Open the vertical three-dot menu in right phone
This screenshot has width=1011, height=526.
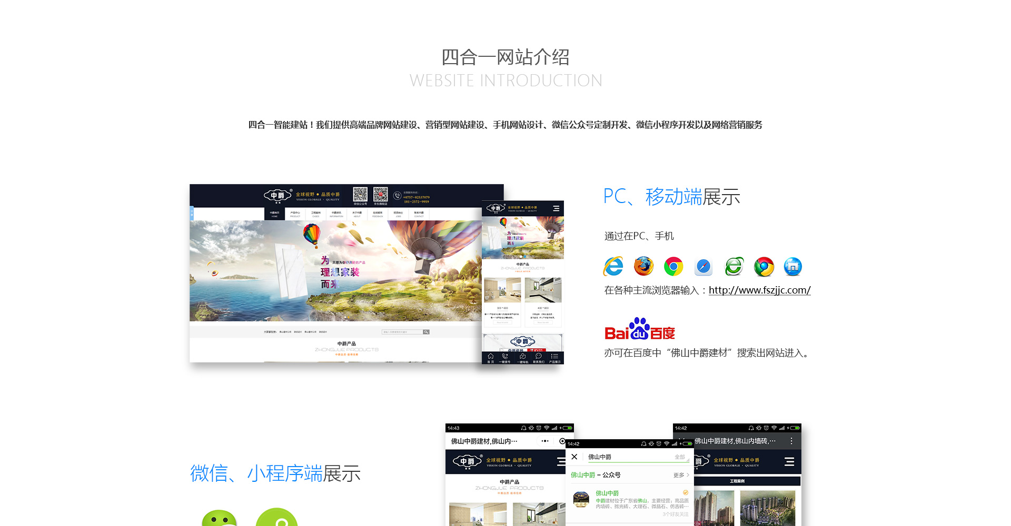(791, 441)
